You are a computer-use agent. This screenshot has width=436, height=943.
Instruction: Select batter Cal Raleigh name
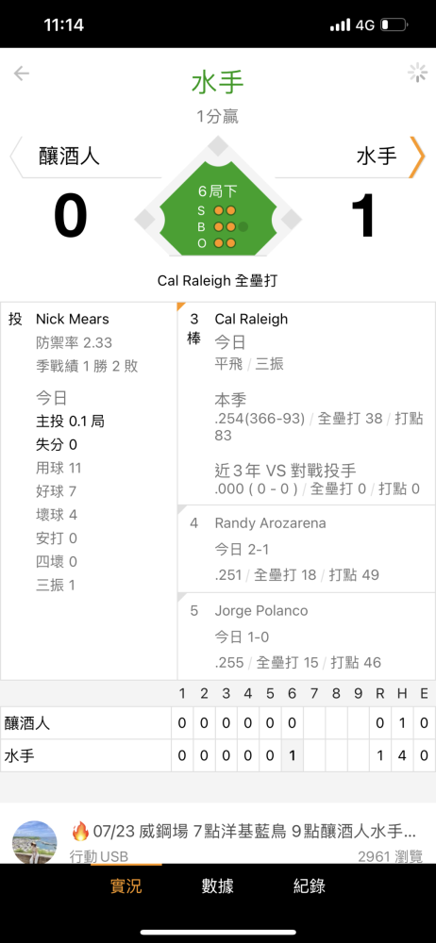[x=251, y=319]
